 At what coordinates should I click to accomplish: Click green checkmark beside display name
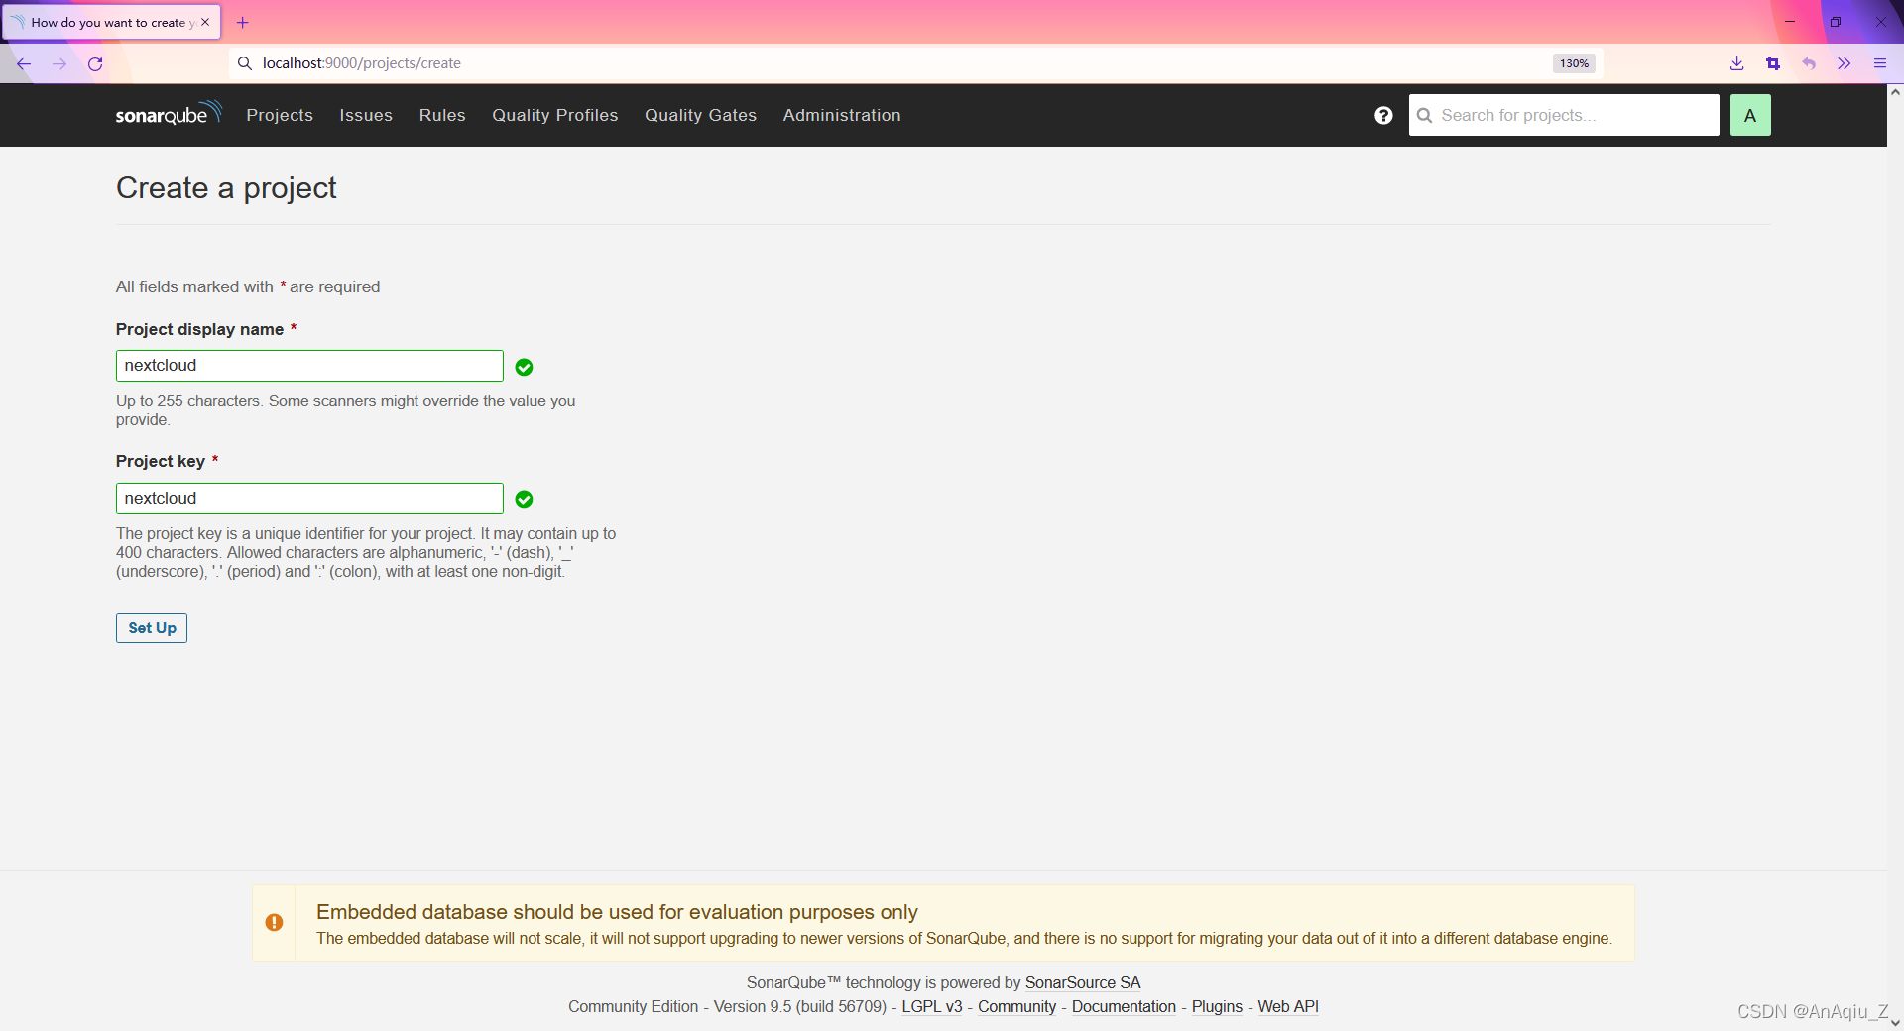pos(525,367)
